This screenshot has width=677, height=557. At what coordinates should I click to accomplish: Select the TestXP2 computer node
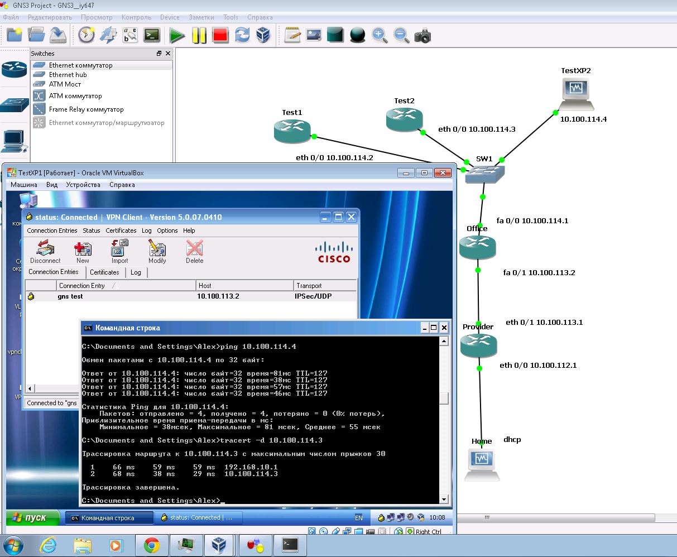577,93
